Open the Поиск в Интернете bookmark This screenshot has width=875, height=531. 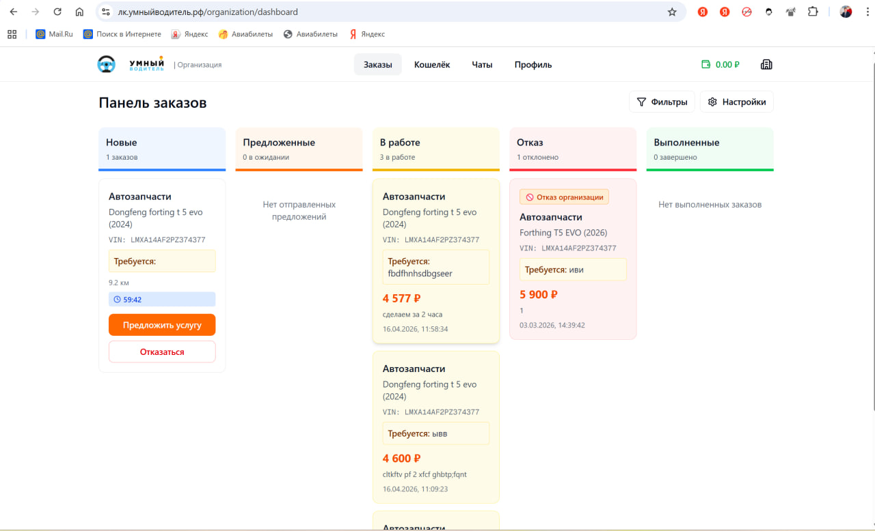click(122, 34)
